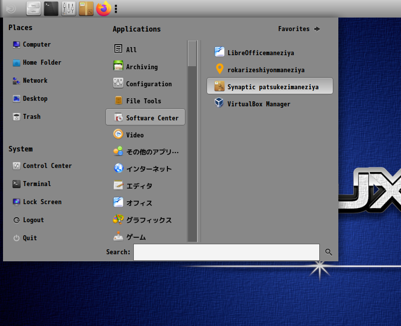This screenshot has height=326, width=401.
Task: Open the file manager from the panel
Action: point(34,9)
